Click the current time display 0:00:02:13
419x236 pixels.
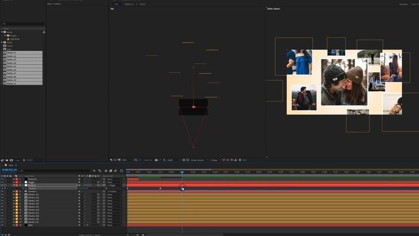click(9, 170)
